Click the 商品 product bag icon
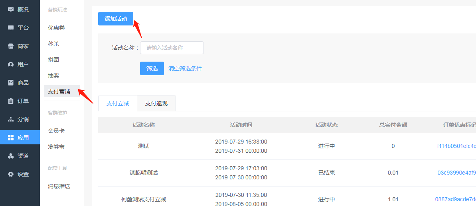This screenshot has width=476, height=206. [x=11, y=83]
